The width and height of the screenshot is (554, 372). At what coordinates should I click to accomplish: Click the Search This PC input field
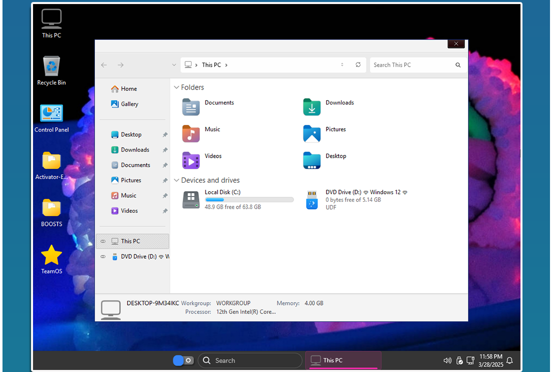point(412,65)
